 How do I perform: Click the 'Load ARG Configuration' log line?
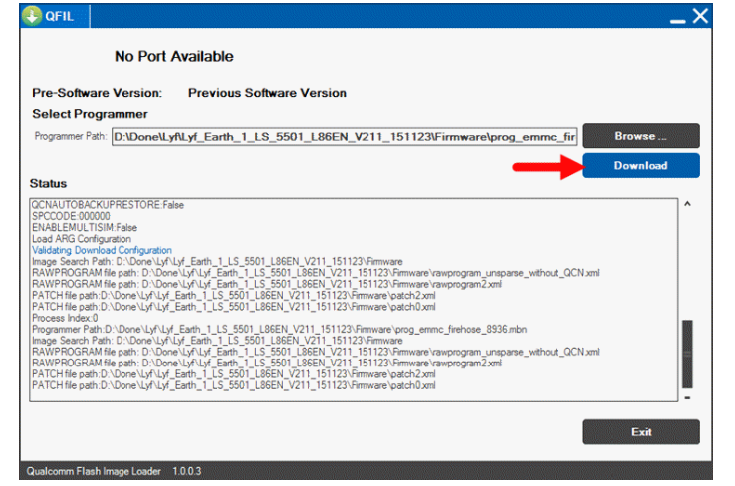click(82, 239)
